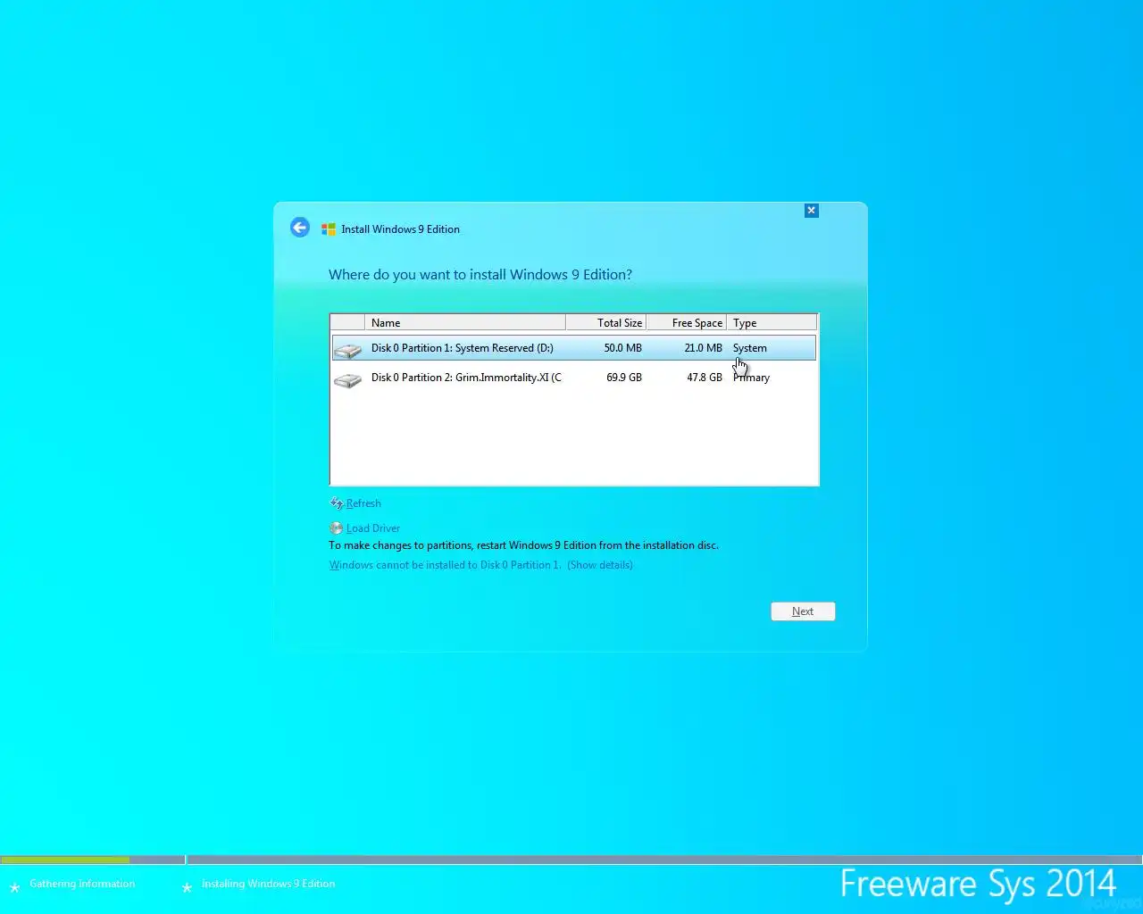The height and width of the screenshot is (914, 1143).
Task: Click the Refresh icon
Action: [x=337, y=503]
